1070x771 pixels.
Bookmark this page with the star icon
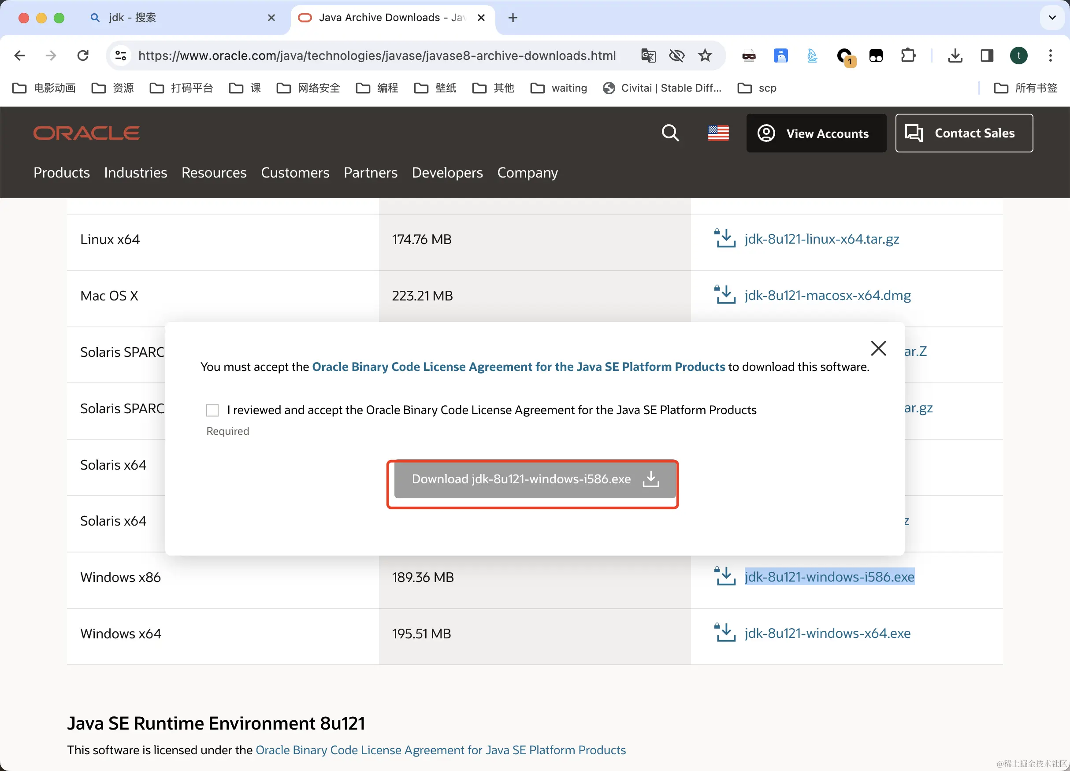click(705, 56)
